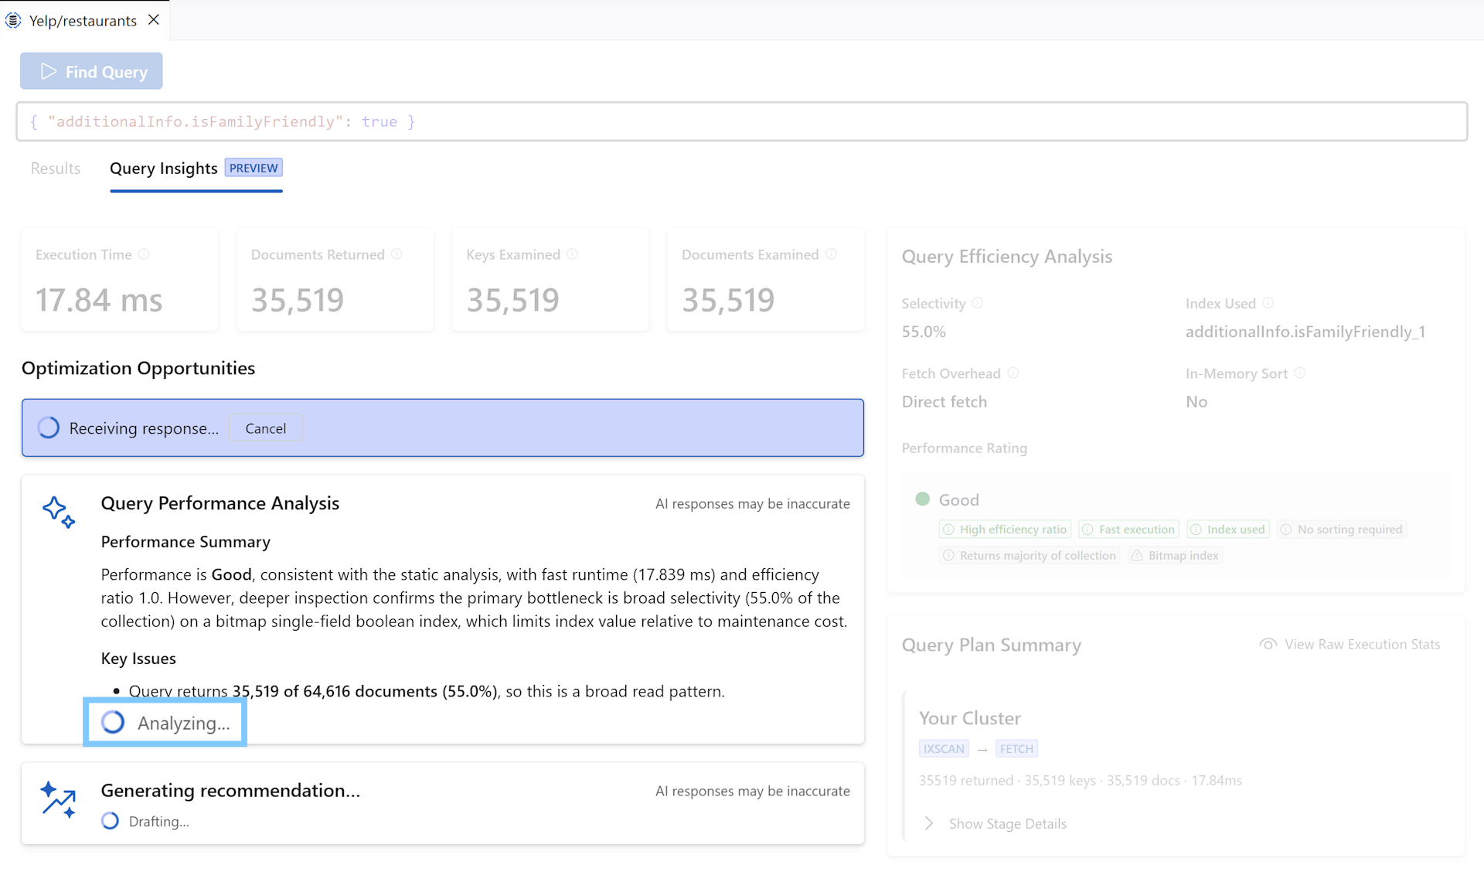Click the info icon next to Execution Time
Image resolution: width=1484 pixels, height=872 pixels.
click(144, 254)
